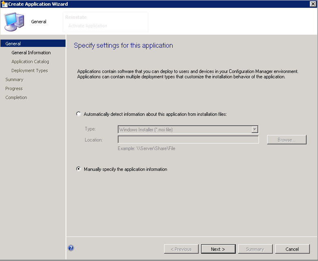This screenshot has width=318, height=261.
Task: Click the Next button
Action: 217,249
